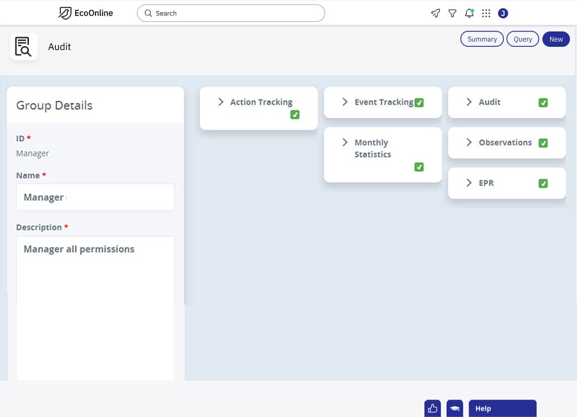Click inside the Search field
The image size is (577, 417).
tap(230, 13)
